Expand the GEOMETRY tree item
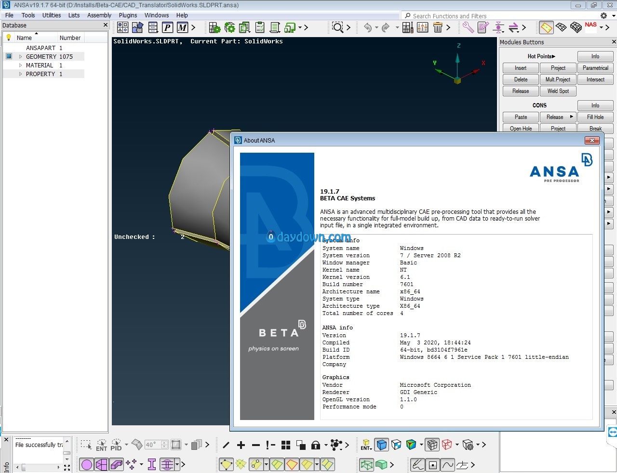Image resolution: width=617 pixels, height=473 pixels. [20, 56]
